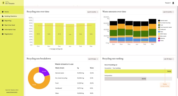The width and height of the screenshot is (178, 96).
Task: Click the Glass legend swatch
Action: (x=159, y=32)
